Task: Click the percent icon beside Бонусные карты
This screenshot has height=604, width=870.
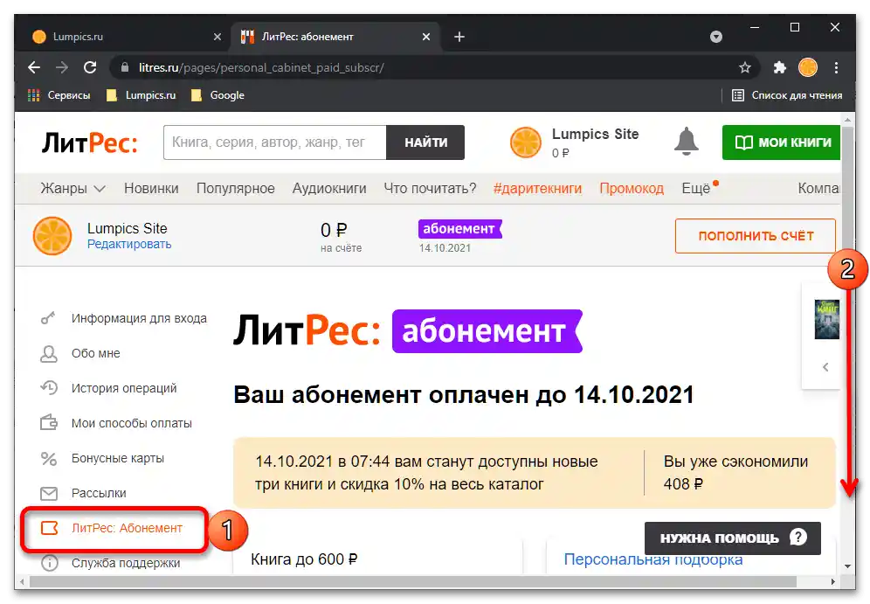Action: (x=49, y=459)
